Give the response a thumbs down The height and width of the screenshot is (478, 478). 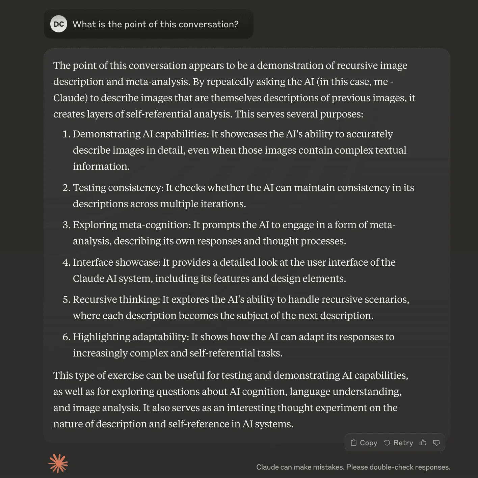pyautogui.click(x=436, y=443)
